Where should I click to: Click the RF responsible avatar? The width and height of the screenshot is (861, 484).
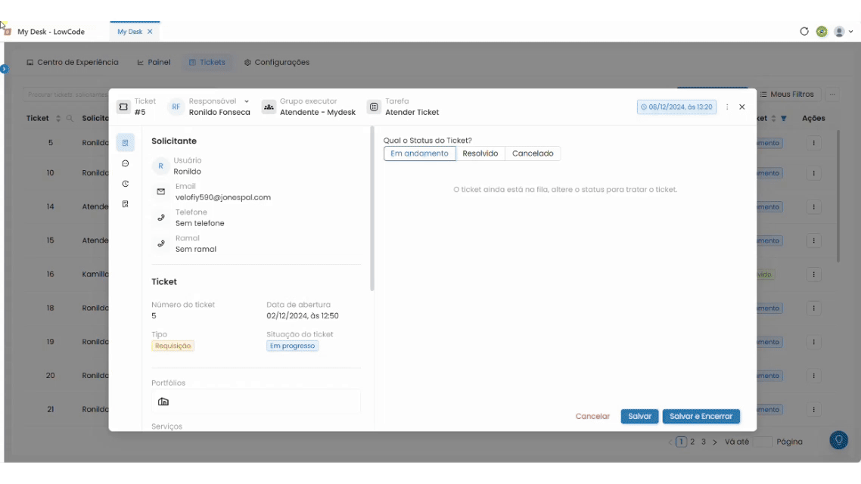[x=176, y=107]
